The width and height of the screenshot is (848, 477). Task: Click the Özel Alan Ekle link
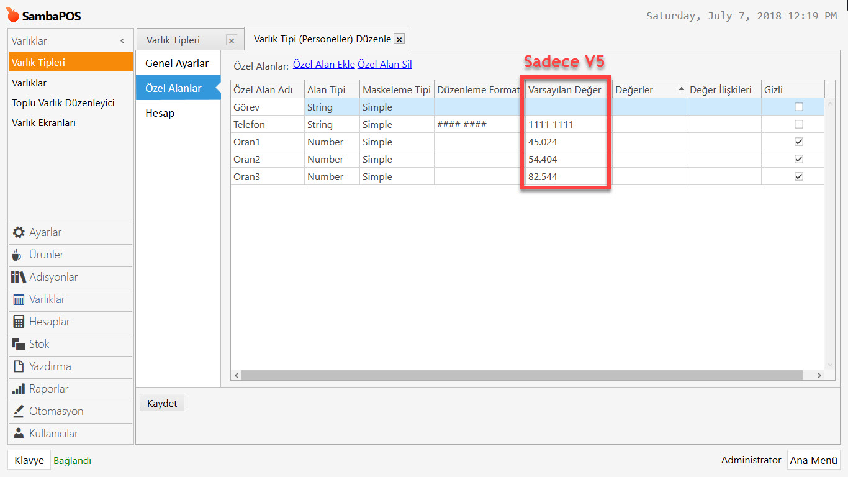(323, 64)
